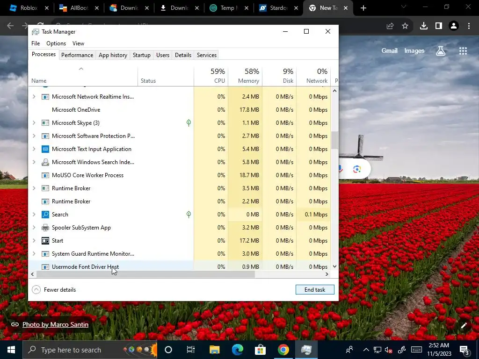Open File Explorer from taskbar
This screenshot has width=479, height=359.
pyautogui.click(x=214, y=350)
